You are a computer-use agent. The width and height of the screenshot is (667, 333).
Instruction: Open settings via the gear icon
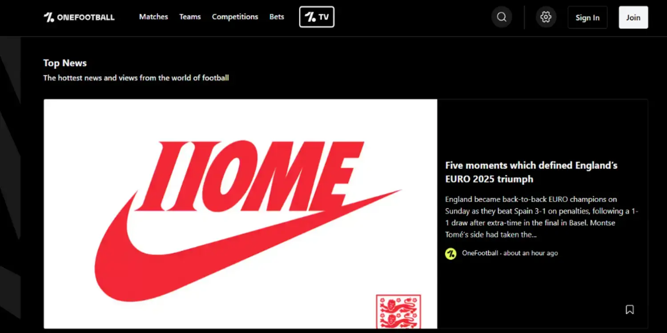pos(546,17)
